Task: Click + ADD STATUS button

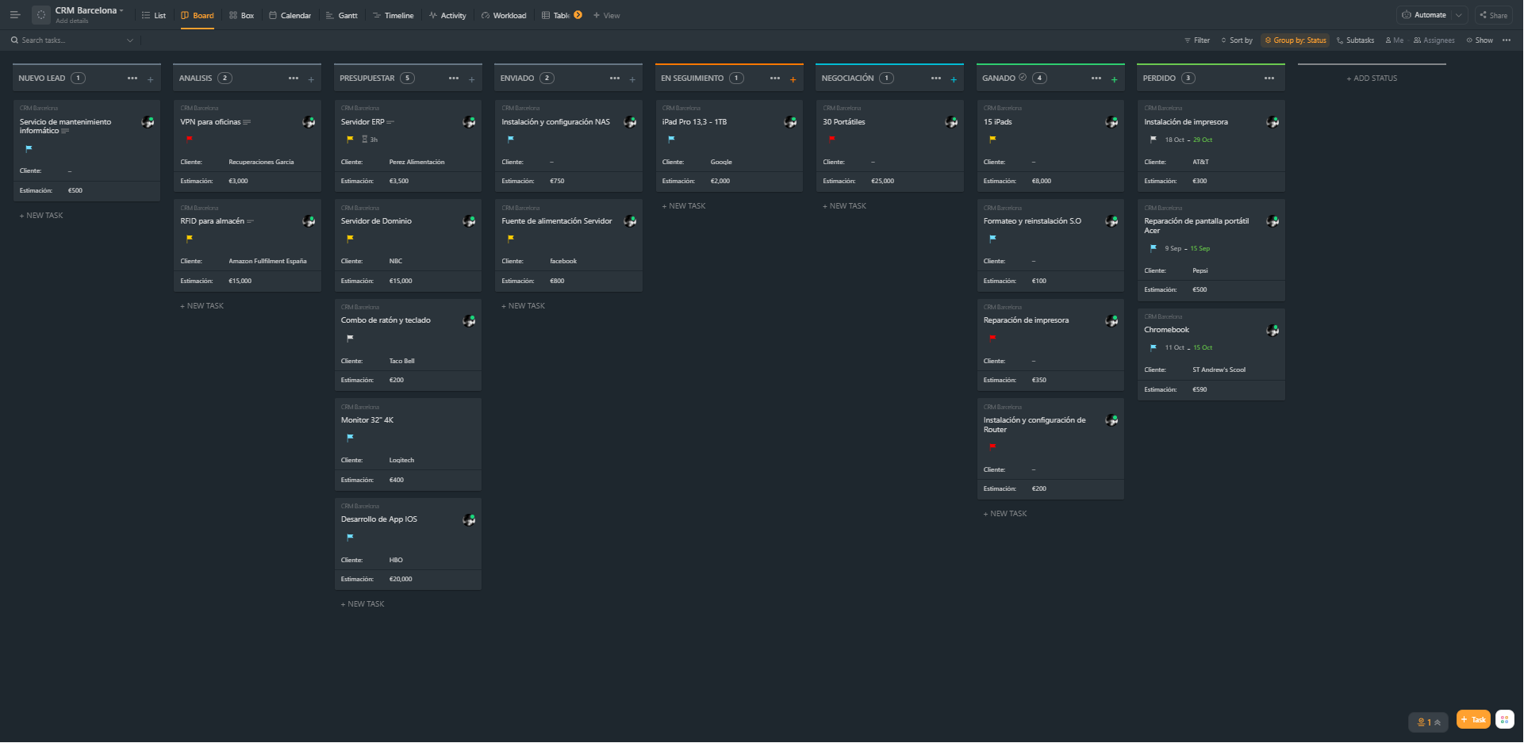Action: tap(1372, 79)
